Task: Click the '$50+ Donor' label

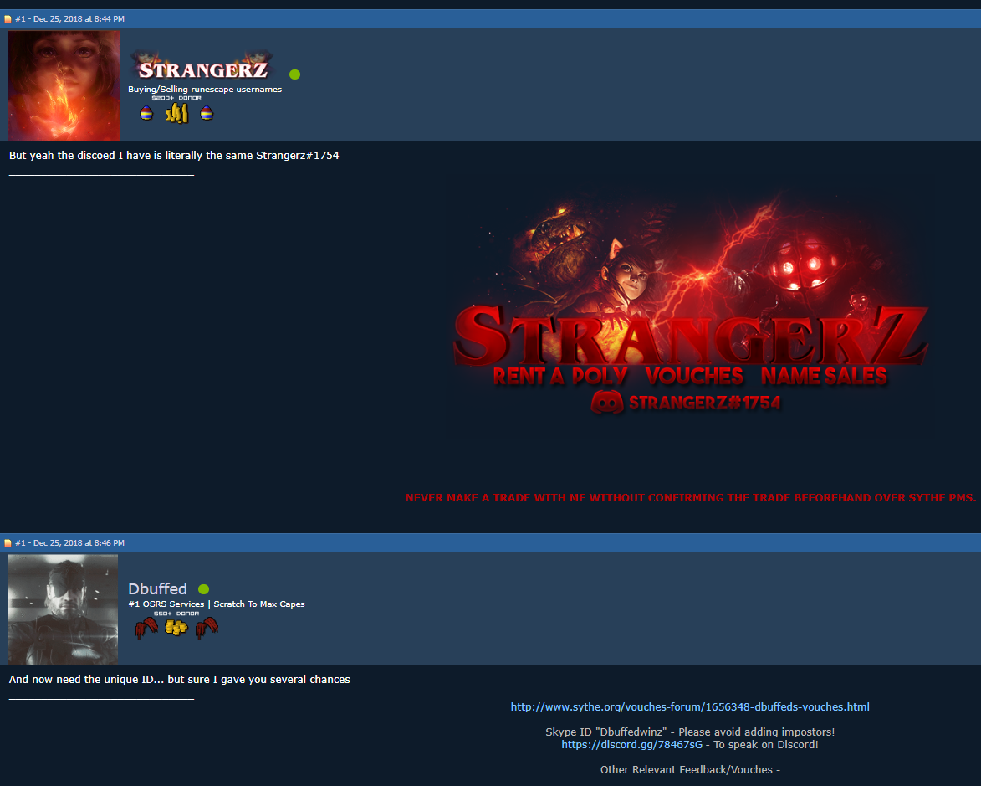Action: point(176,614)
